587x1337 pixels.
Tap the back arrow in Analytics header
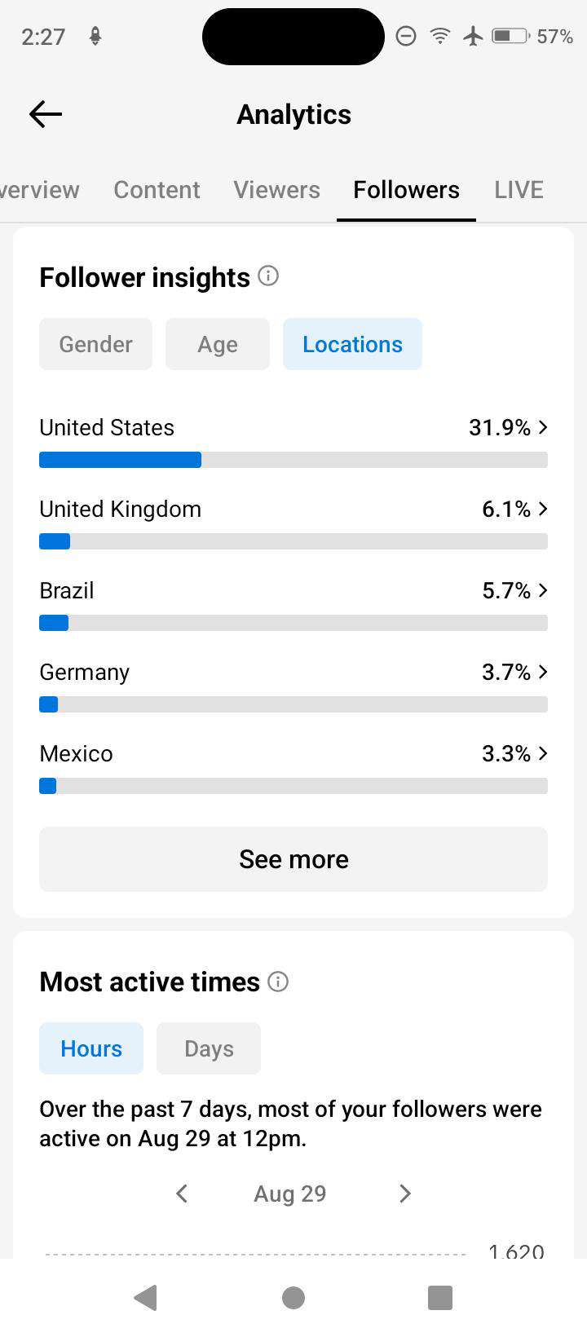[x=46, y=114]
